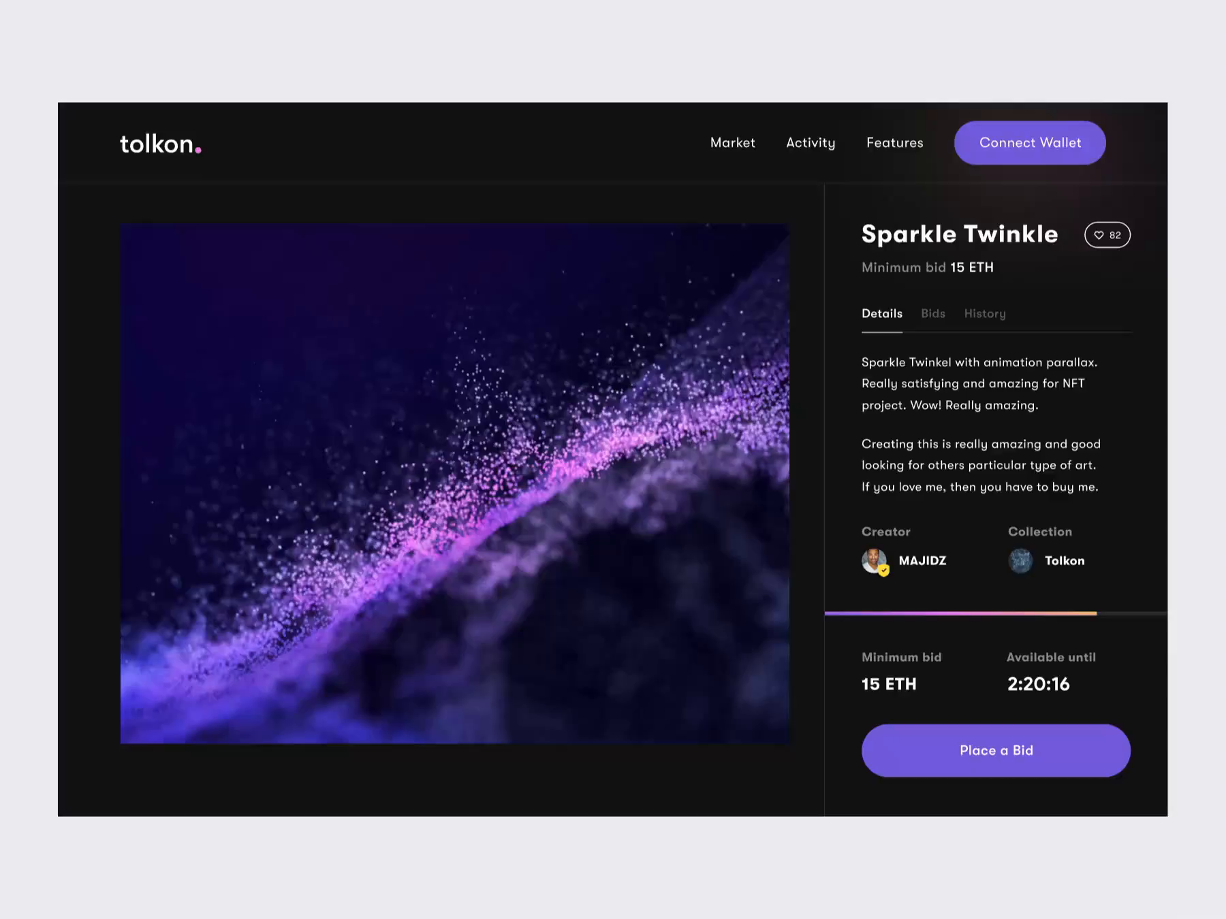
Task: Click the gradient auction progress bar
Action: coord(960,613)
